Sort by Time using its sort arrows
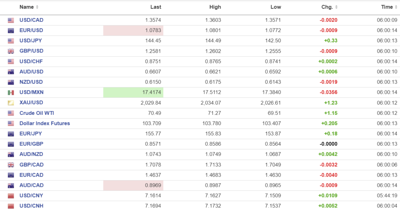This screenshot has height=211, width=400. (x=396, y=7)
